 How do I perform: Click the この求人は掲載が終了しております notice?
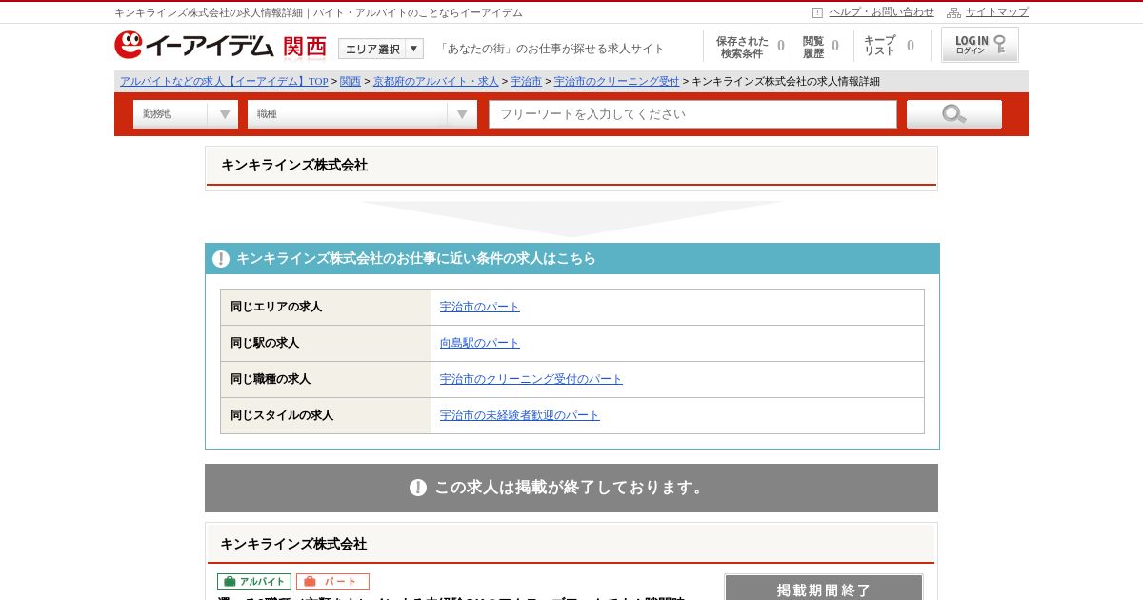pos(571,488)
